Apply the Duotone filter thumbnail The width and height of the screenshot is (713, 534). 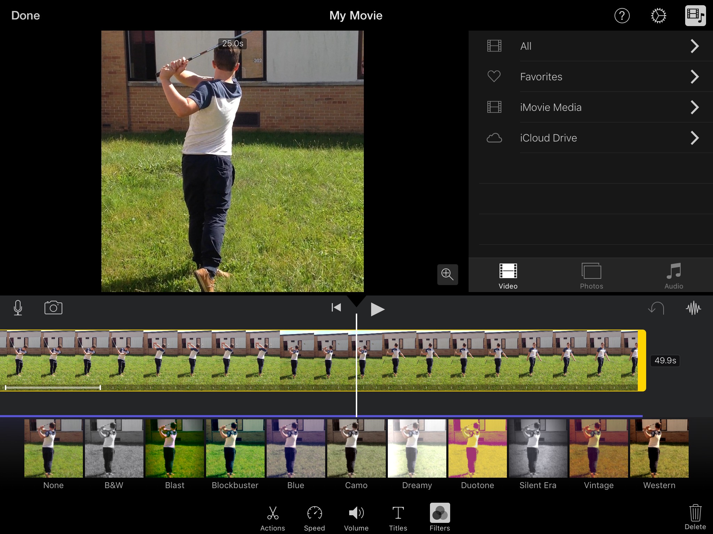(477, 448)
